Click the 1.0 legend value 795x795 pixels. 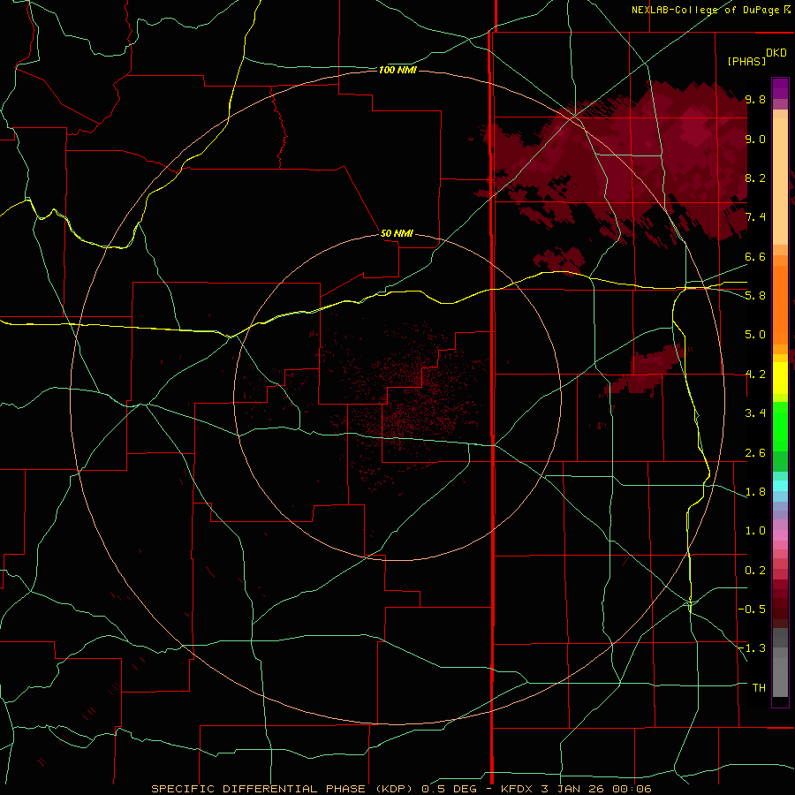tap(755, 531)
